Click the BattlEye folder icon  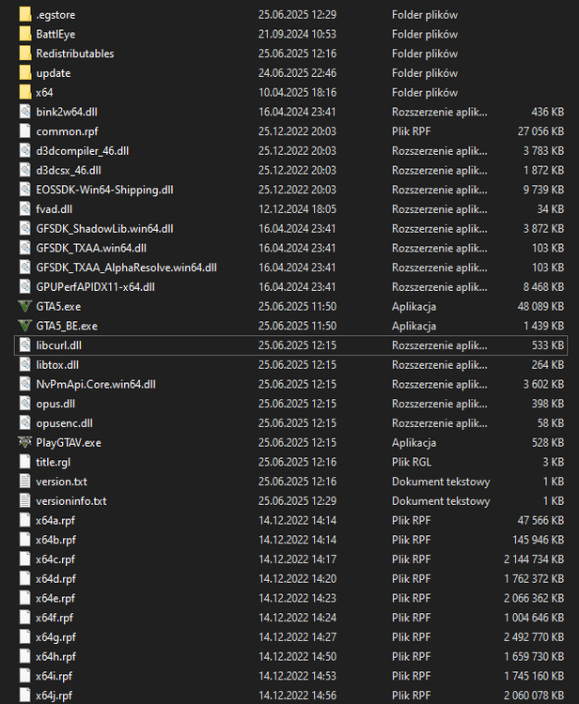pyautogui.click(x=25, y=34)
